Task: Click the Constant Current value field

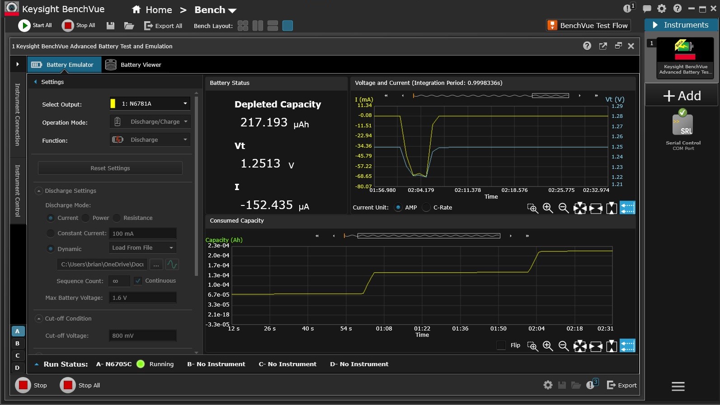Action: tap(143, 233)
